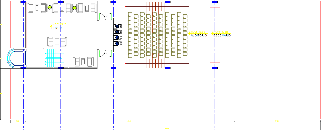Select the N.P.T level marker above ESCENARIO

(221, 32)
